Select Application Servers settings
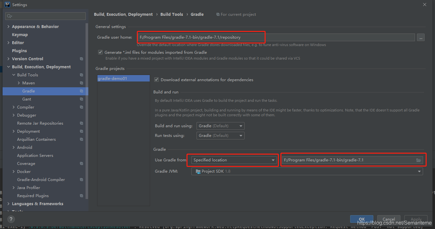 click(35, 156)
